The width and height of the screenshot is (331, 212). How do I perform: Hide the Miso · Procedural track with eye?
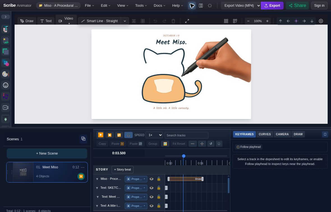[x=151, y=179]
